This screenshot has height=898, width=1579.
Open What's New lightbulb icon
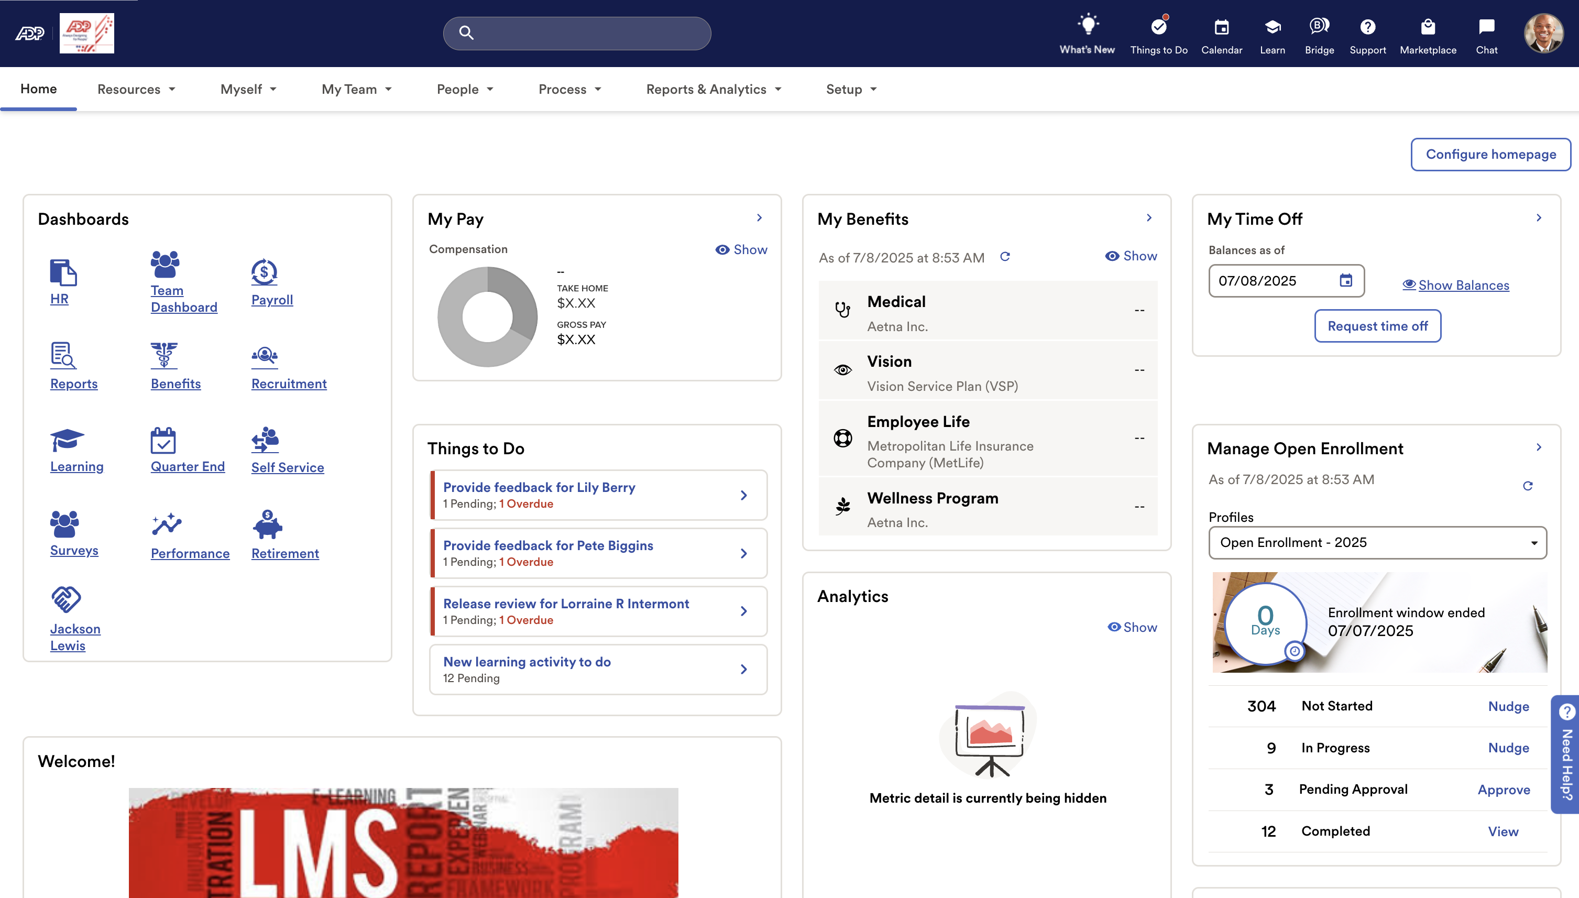(1088, 26)
